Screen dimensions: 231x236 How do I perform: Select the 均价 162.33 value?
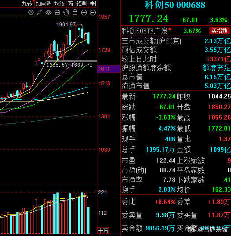click(221, 189)
